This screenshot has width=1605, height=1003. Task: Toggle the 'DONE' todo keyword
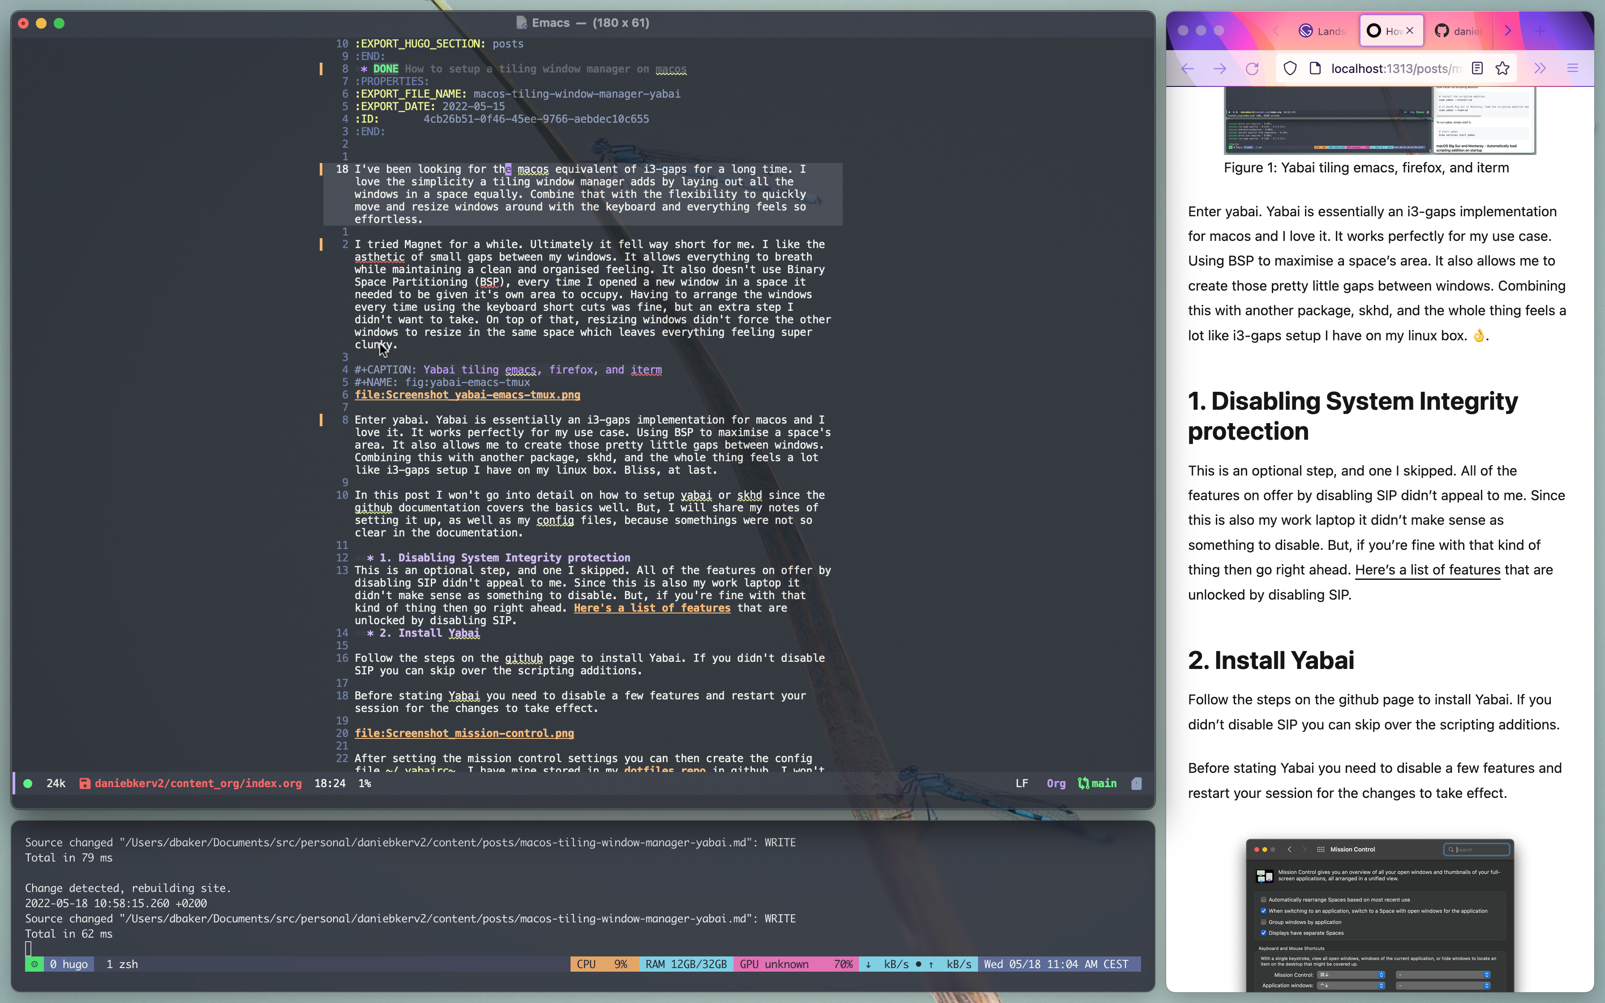coord(385,69)
